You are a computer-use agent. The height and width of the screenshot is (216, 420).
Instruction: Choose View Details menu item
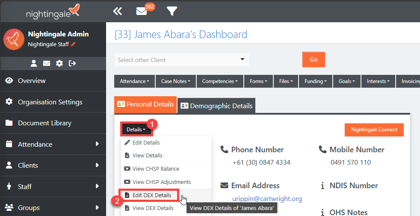point(166,155)
